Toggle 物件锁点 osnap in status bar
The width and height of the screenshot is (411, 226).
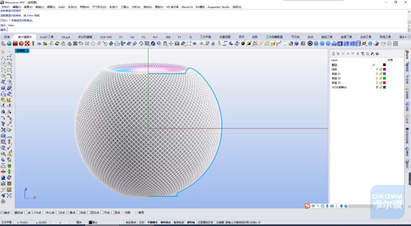pyautogui.click(x=166, y=222)
